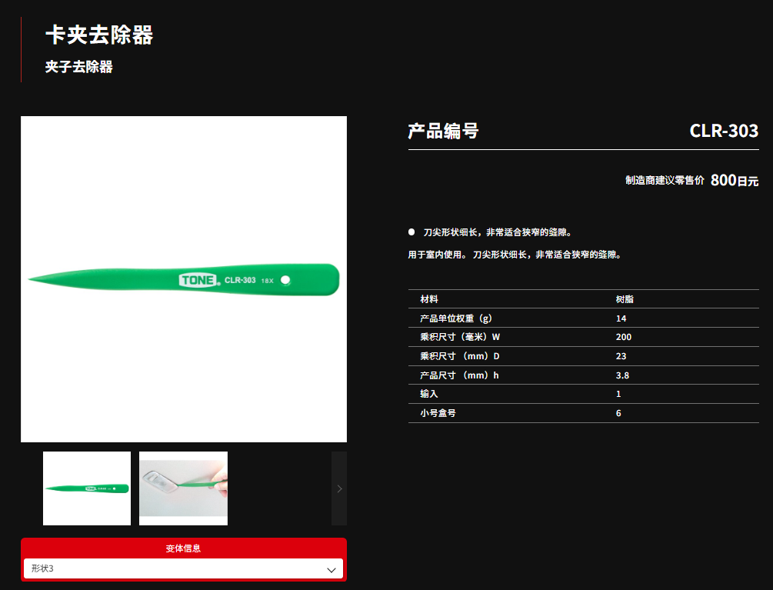The image size is (773, 590).
Task: Click the 用于室内使用 description sentence
Action: [x=514, y=255]
